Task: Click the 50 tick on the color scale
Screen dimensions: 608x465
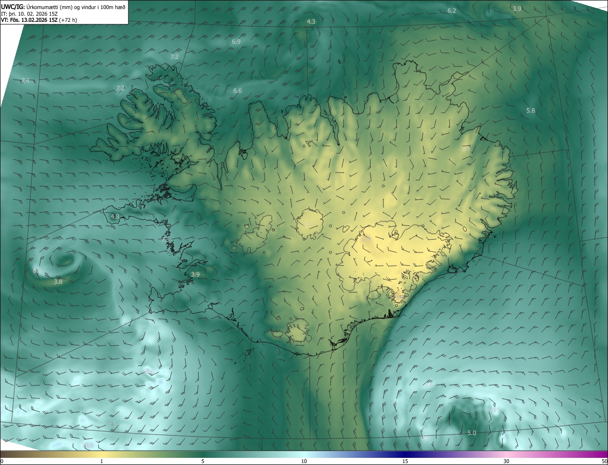Action: click(x=604, y=461)
